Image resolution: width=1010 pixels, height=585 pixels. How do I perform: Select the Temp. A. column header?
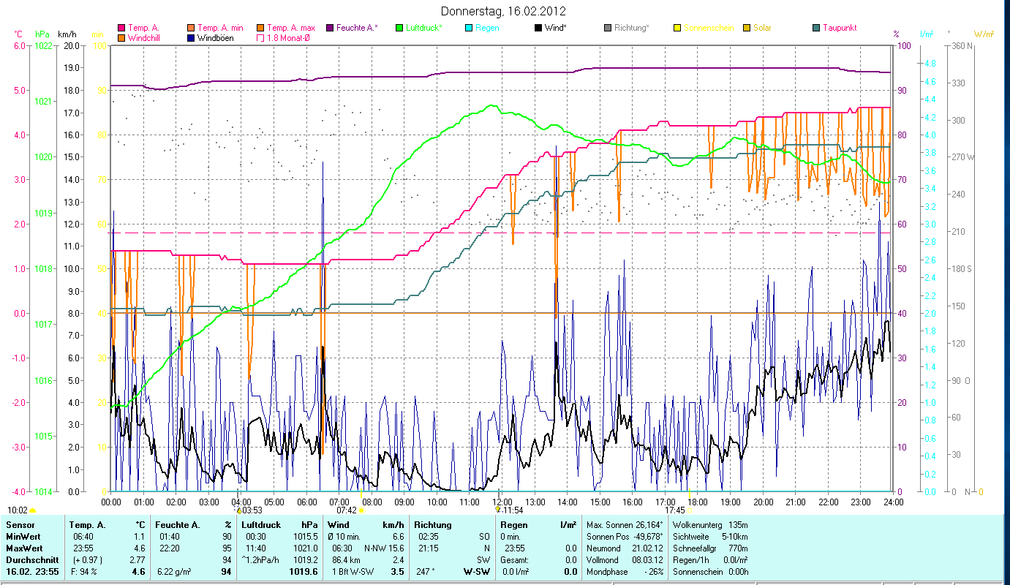pyautogui.click(x=87, y=524)
